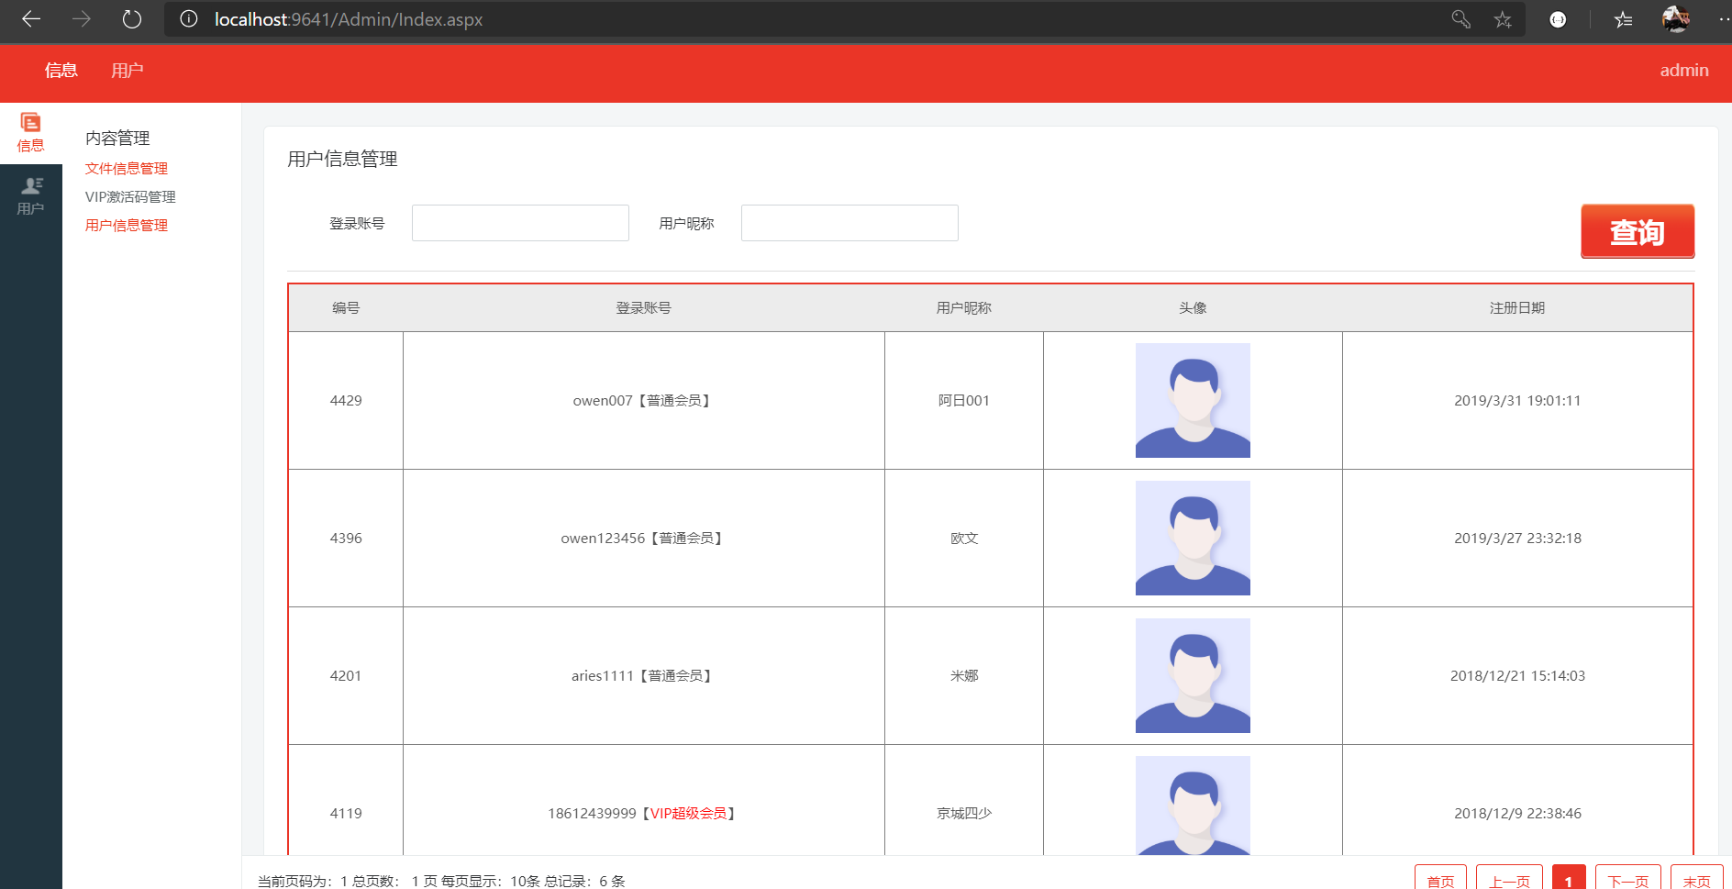Click the 头像 column header
The width and height of the screenshot is (1732, 889).
tap(1193, 308)
